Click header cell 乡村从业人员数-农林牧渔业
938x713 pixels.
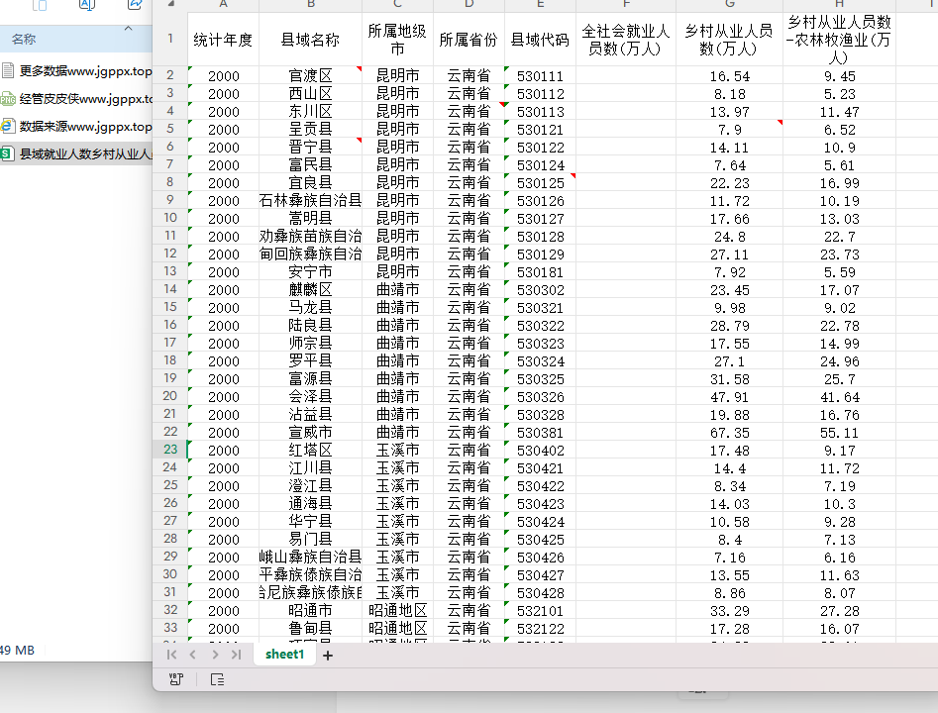pos(839,40)
